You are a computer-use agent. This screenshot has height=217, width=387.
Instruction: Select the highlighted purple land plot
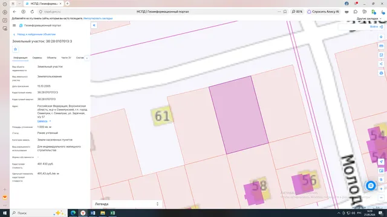238,115
